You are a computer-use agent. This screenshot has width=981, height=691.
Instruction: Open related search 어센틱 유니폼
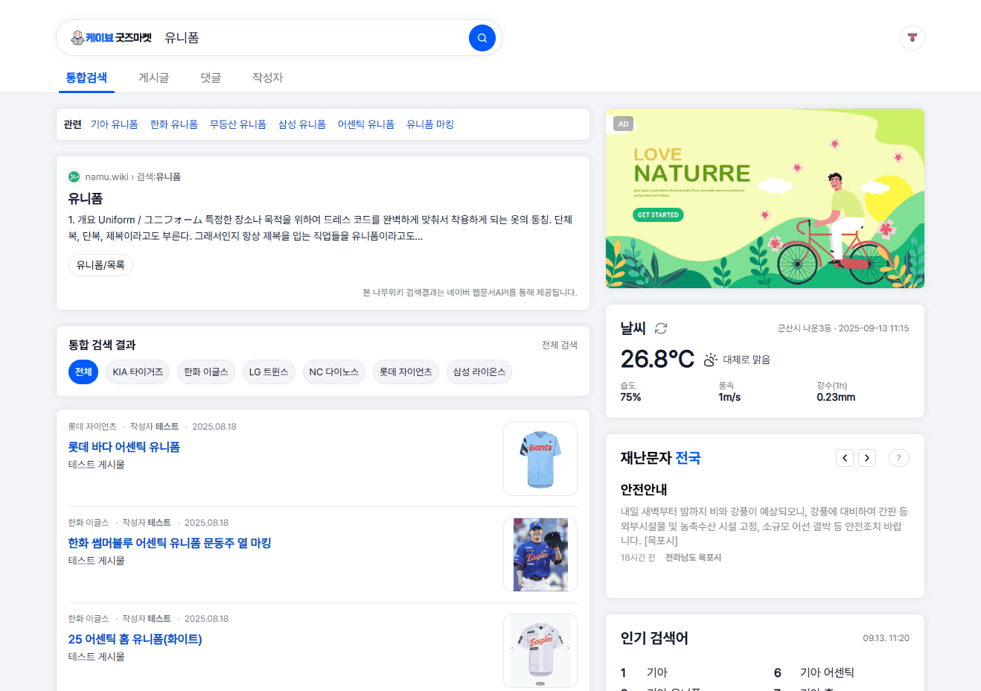[366, 124]
